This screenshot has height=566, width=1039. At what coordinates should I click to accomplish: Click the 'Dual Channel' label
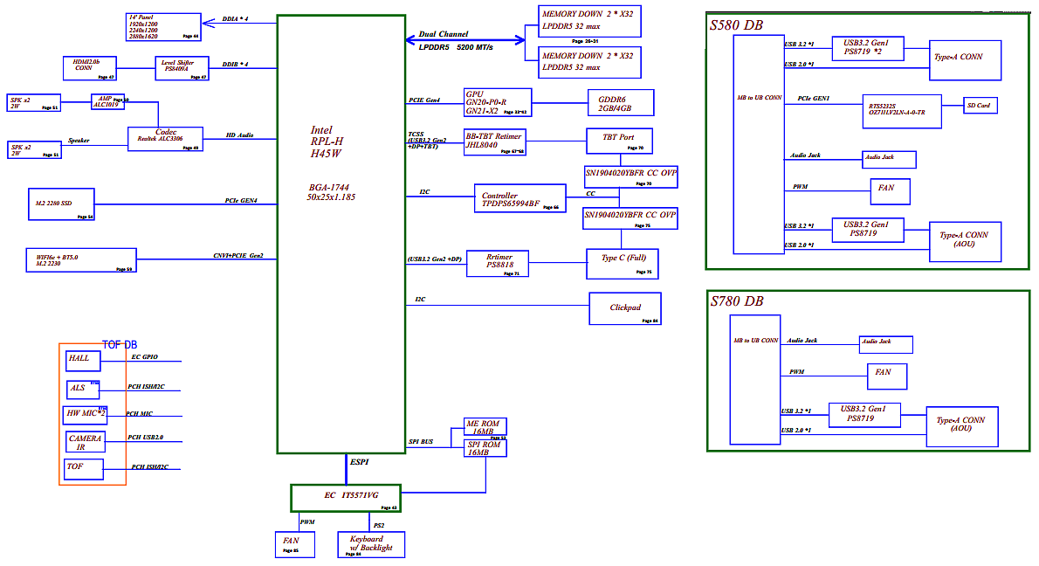(444, 34)
